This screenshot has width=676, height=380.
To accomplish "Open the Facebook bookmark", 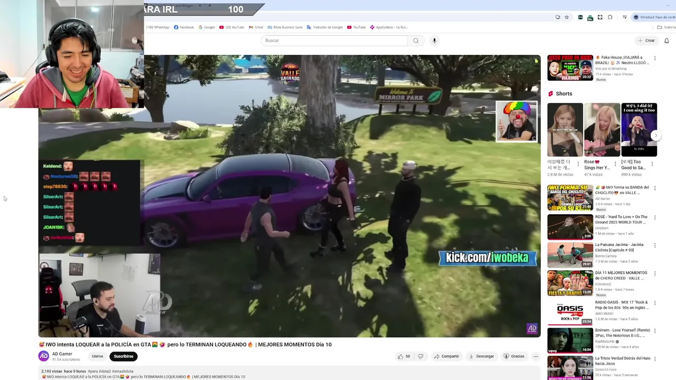I will point(184,27).
